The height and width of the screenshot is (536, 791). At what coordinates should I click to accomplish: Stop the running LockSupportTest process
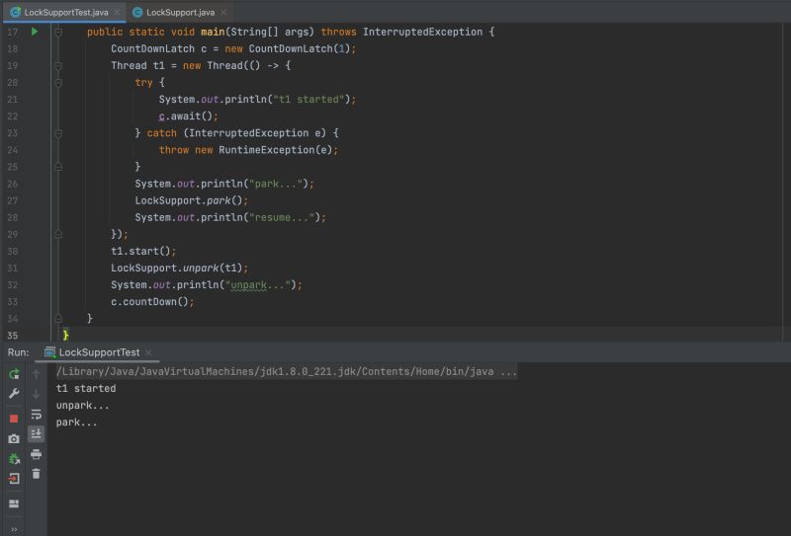tap(14, 419)
